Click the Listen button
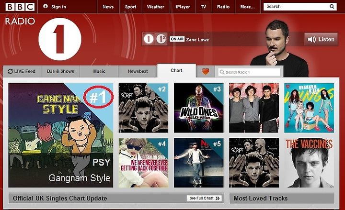 321,39
